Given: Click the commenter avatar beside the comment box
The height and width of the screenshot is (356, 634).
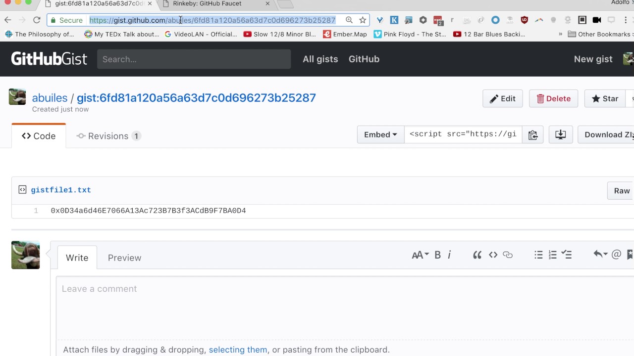Looking at the screenshot, I should click(x=25, y=255).
